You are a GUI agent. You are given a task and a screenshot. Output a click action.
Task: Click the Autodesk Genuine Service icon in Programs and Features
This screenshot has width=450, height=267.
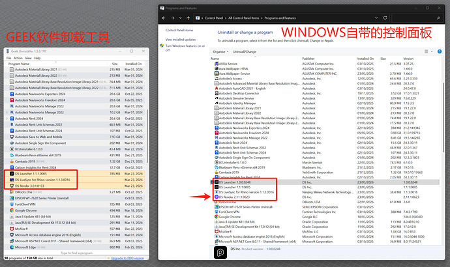pos(217,98)
